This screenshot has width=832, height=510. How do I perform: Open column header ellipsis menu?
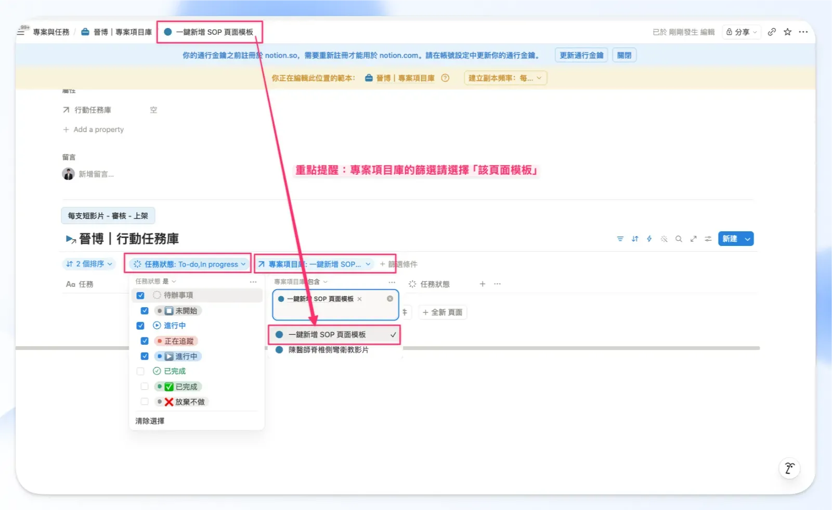point(498,284)
